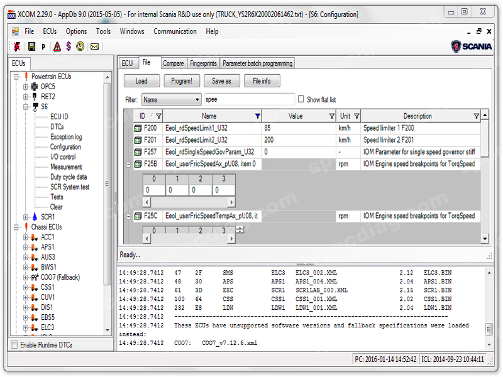Click the File info button
The image size is (503, 377).
[x=262, y=81]
